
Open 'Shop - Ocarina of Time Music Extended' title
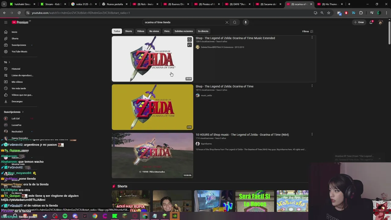[235, 38]
